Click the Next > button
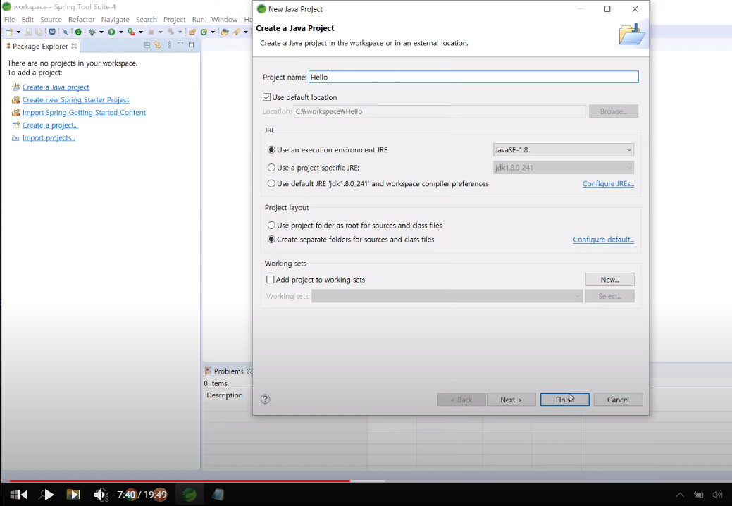Image resolution: width=732 pixels, height=506 pixels. [511, 400]
